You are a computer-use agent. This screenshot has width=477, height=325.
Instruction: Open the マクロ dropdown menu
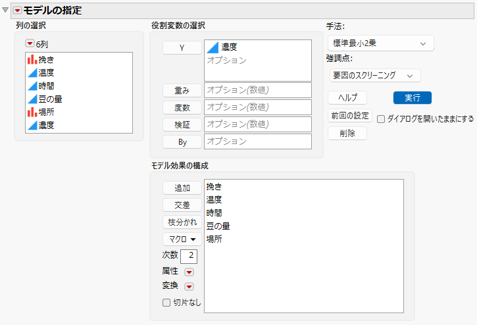point(182,239)
